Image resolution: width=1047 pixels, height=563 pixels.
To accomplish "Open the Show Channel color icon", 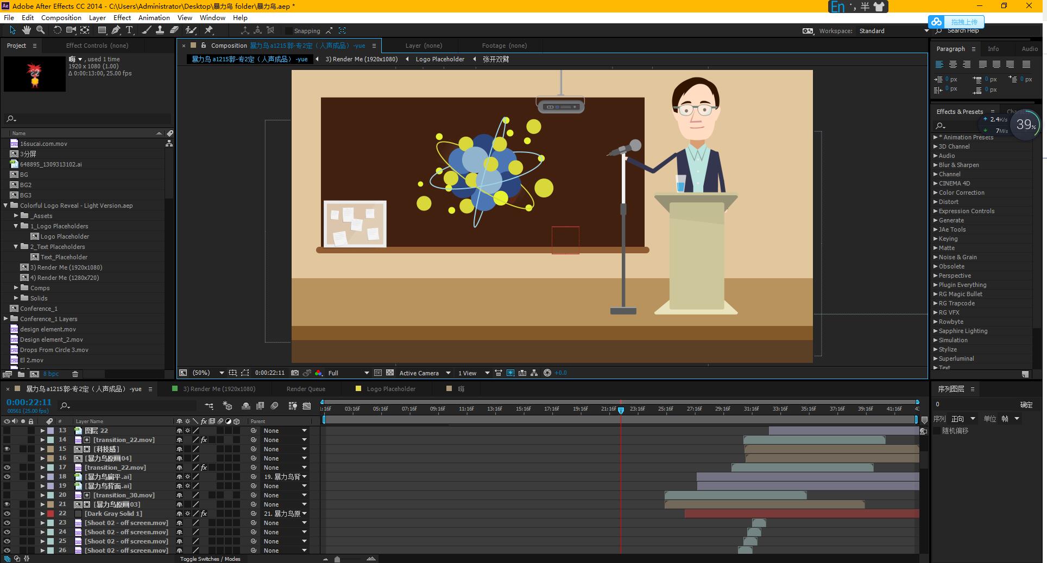I will (319, 373).
